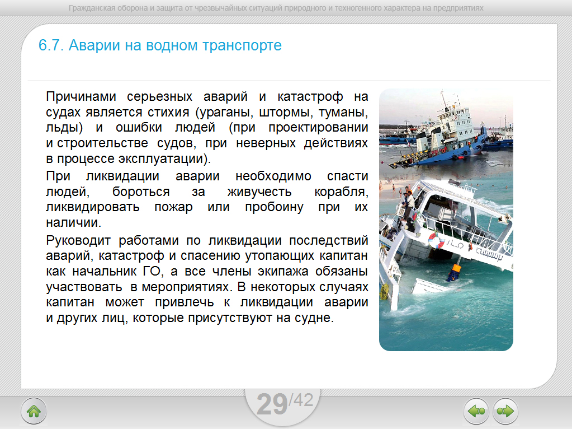
Task: Click the life ring on the white boat
Action: 436,241
